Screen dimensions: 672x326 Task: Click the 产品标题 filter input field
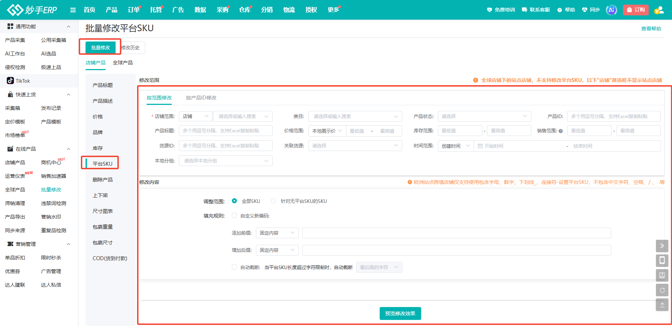coord(225,131)
